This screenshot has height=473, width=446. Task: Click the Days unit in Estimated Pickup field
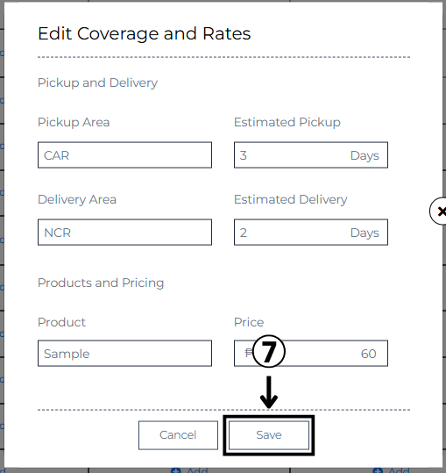click(x=365, y=155)
